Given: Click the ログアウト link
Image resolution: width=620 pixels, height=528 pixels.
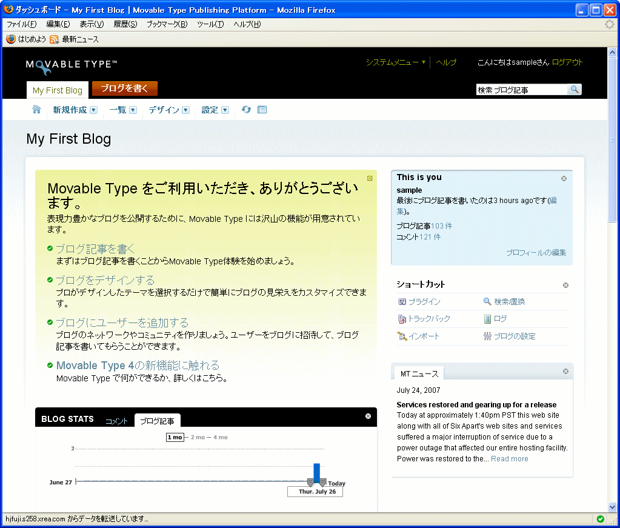Looking at the screenshot, I should (x=567, y=62).
